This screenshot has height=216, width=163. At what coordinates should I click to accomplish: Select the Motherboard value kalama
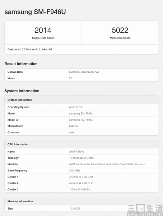point(73,126)
